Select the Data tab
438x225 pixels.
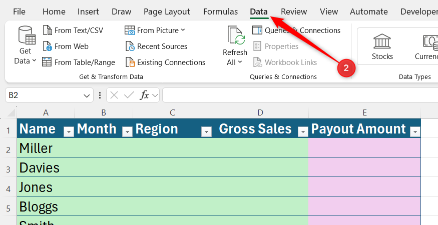click(x=259, y=11)
